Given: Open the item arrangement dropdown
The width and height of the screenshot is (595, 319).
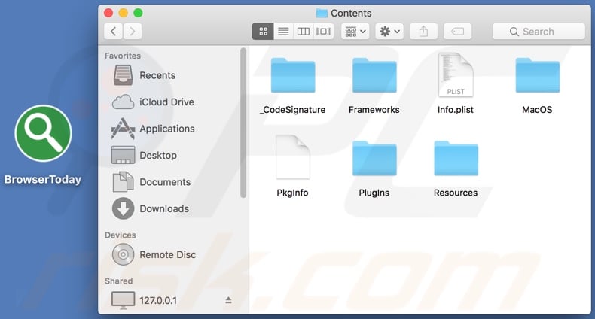Looking at the screenshot, I should [355, 32].
